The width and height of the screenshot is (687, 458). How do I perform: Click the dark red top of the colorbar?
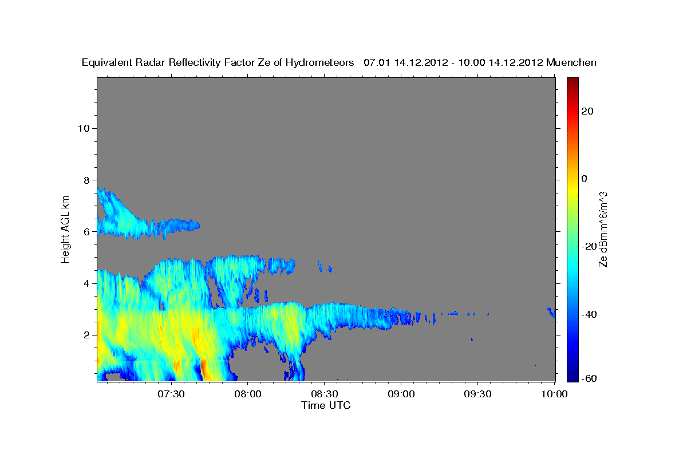pos(571,83)
